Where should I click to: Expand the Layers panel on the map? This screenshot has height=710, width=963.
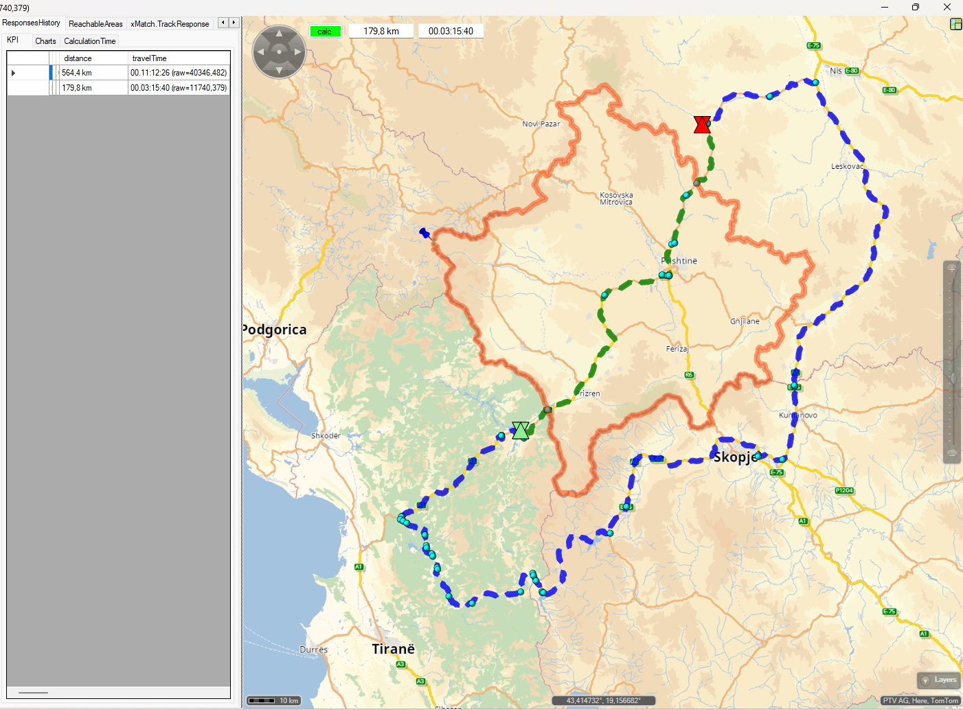click(939, 680)
